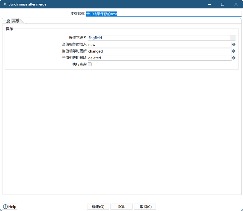Viewport: 243px width, 211px height.
Task: Close the Synchronize after merge dialog
Action: (236, 4)
